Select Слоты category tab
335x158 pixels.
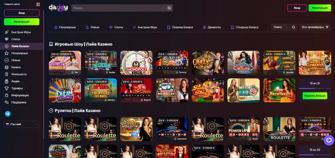point(116,27)
